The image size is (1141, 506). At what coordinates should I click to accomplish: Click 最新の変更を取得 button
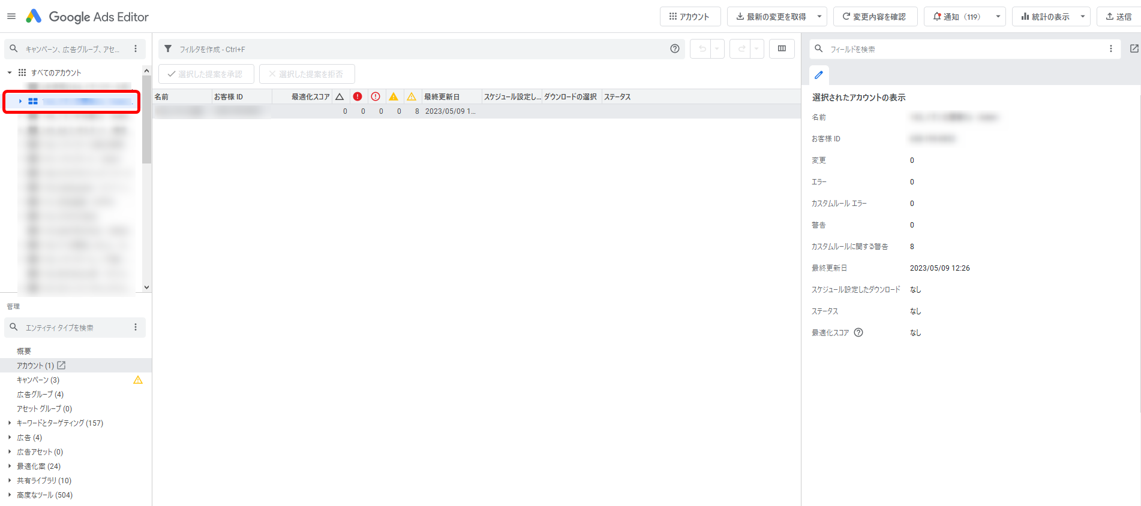(771, 17)
